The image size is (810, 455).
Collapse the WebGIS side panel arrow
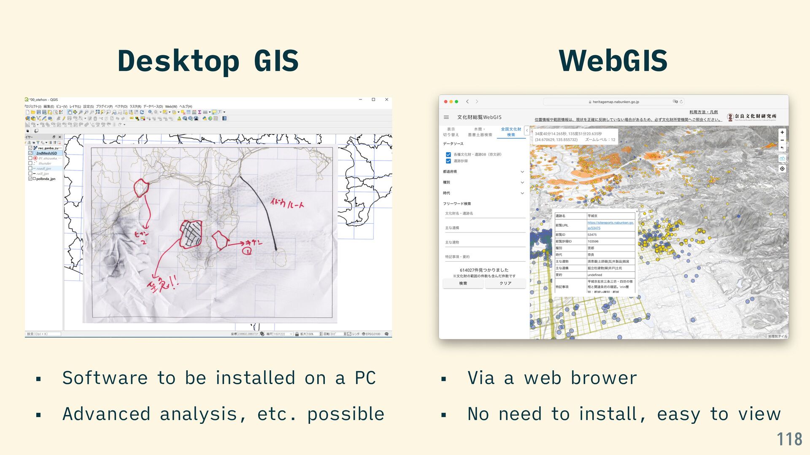[x=526, y=131]
